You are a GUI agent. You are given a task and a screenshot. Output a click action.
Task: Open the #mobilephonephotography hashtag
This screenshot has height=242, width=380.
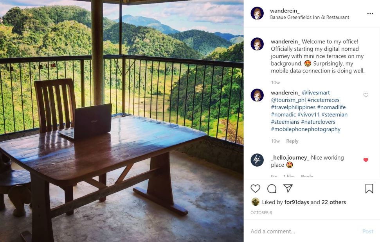tap(306, 129)
